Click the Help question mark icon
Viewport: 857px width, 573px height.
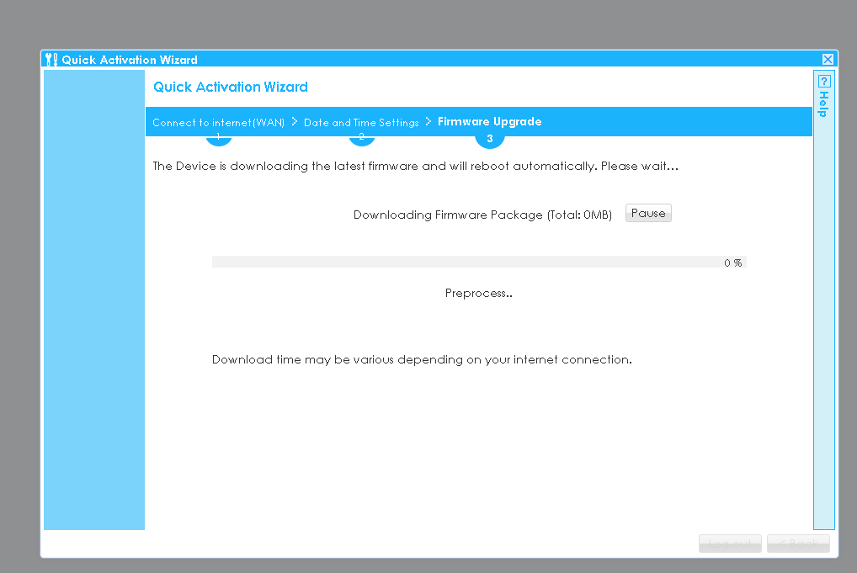tap(824, 82)
